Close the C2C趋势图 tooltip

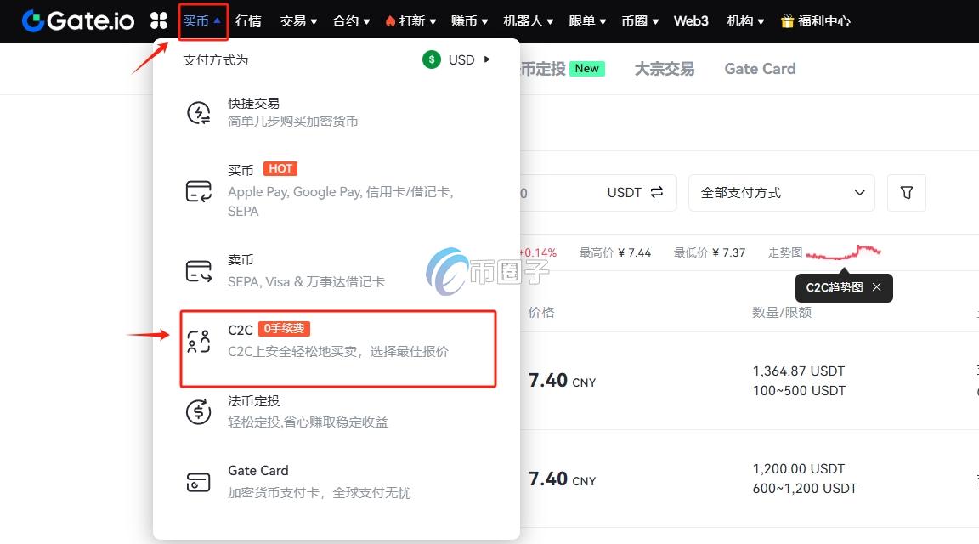(876, 287)
